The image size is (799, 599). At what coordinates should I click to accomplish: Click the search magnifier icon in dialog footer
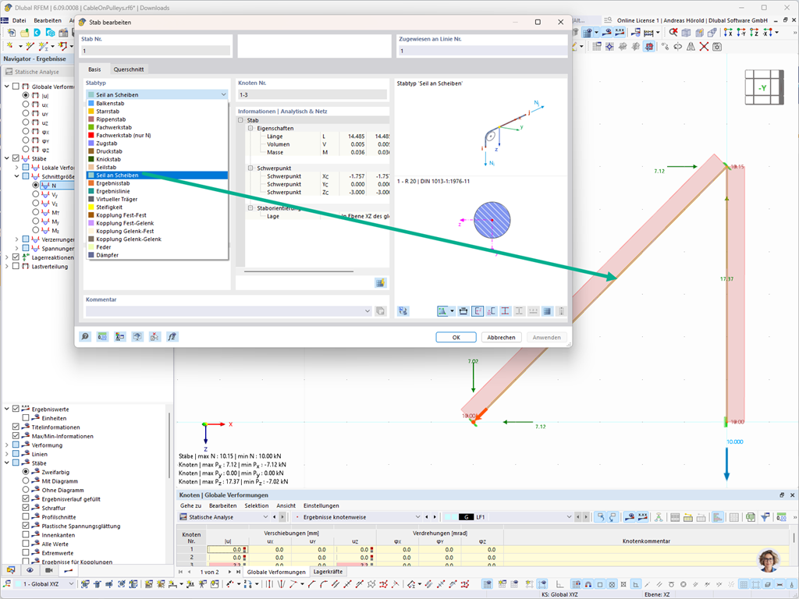point(85,337)
